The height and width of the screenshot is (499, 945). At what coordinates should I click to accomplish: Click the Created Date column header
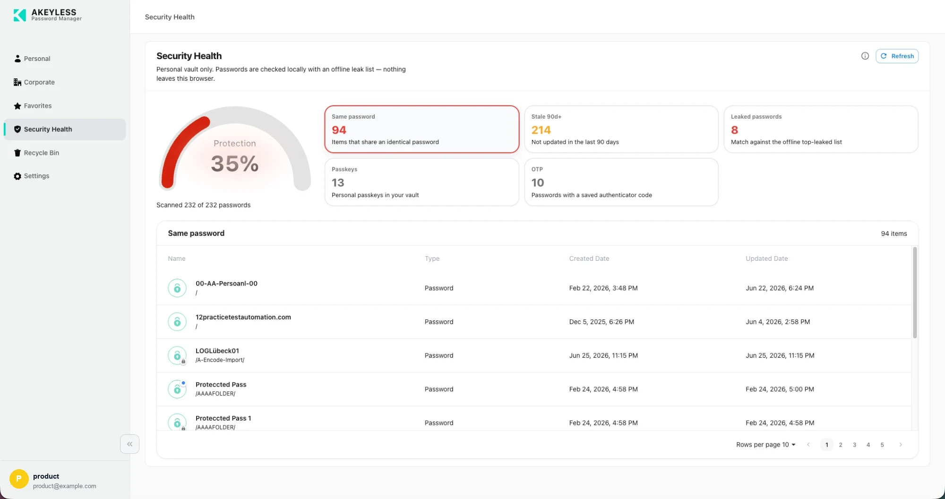[x=589, y=258]
